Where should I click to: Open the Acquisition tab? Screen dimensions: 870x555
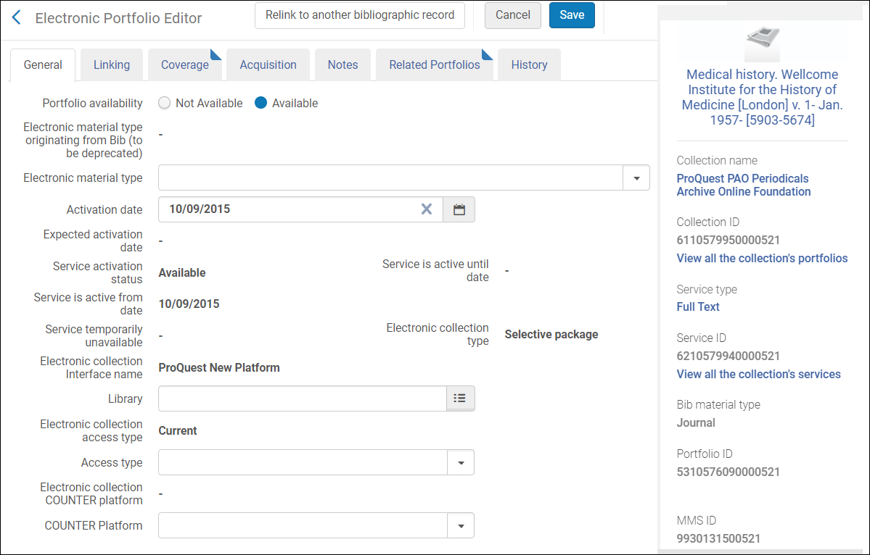point(268,64)
